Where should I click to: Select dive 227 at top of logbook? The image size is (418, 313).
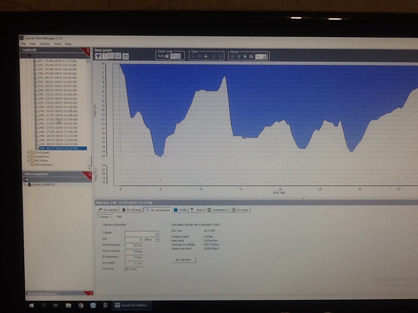tap(57, 61)
